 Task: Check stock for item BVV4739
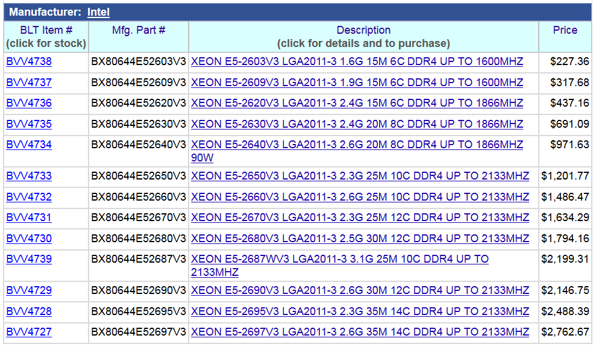click(29, 259)
